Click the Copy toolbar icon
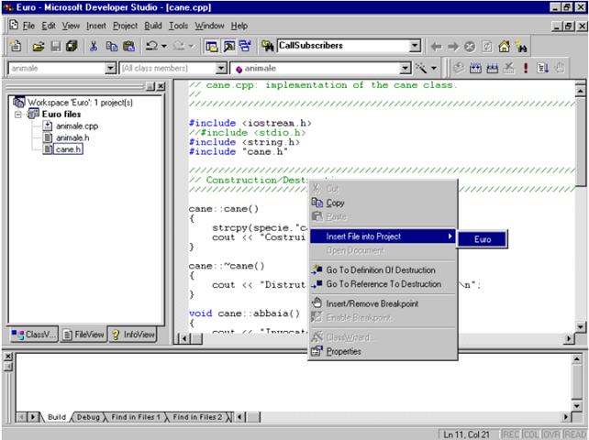589x440 pixels. pyautogui.click(x=111, y=46)
